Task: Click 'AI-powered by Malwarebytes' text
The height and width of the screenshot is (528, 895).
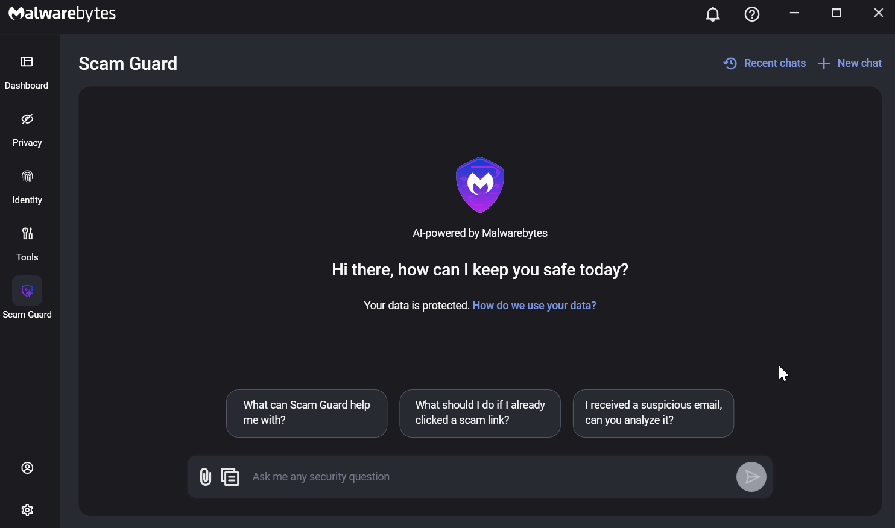Action: click(x=480, y=233)
